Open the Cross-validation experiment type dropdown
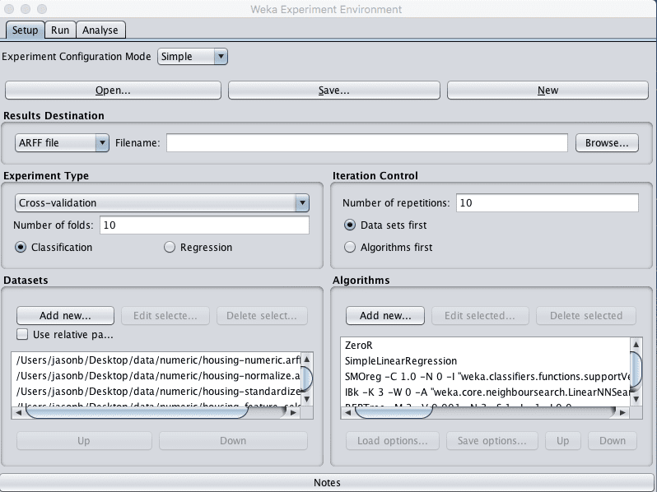Viewport: 657px width, 492px height. [161, 203]
